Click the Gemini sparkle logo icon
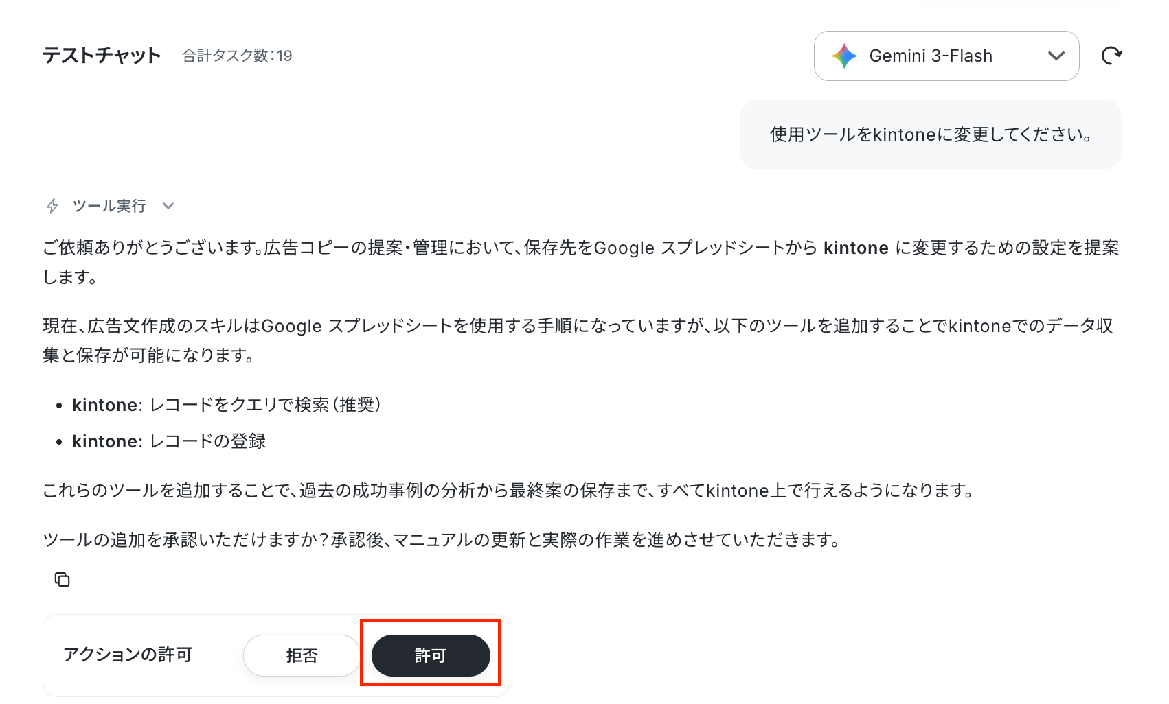The height and width of the screenshot is (704, 1169). coord(844,56)
